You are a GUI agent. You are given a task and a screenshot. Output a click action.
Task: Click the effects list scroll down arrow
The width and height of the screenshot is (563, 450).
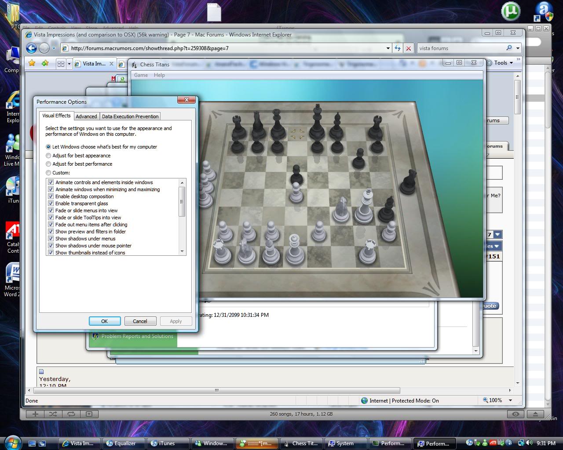tap(182, 251)
